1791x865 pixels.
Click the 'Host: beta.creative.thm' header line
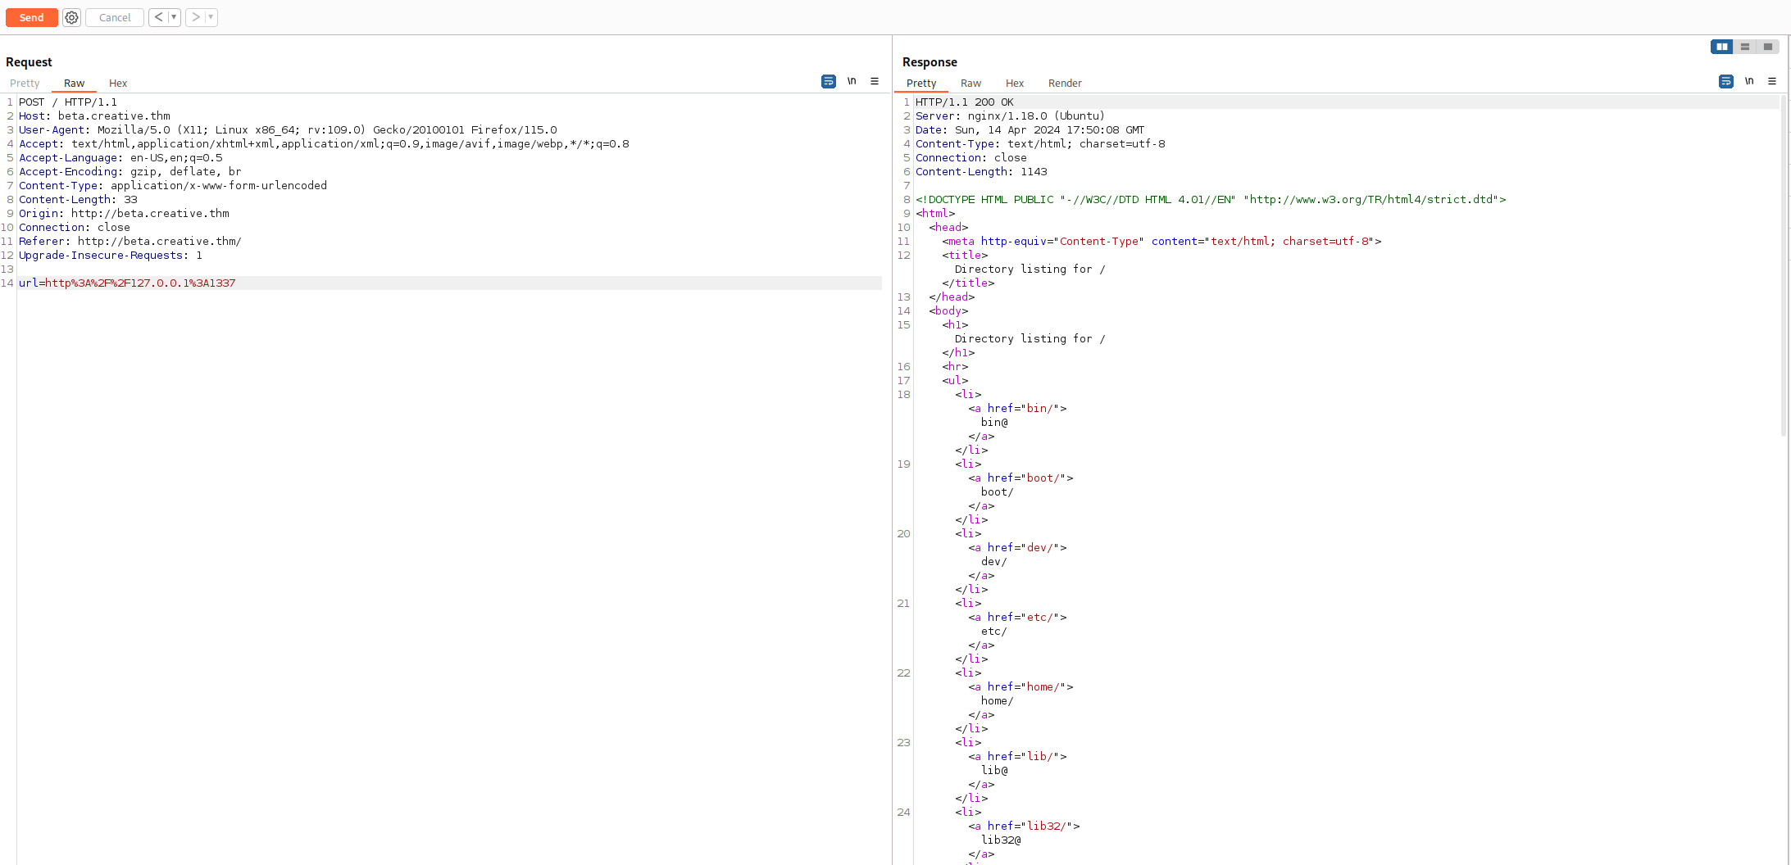coord(94,115)
